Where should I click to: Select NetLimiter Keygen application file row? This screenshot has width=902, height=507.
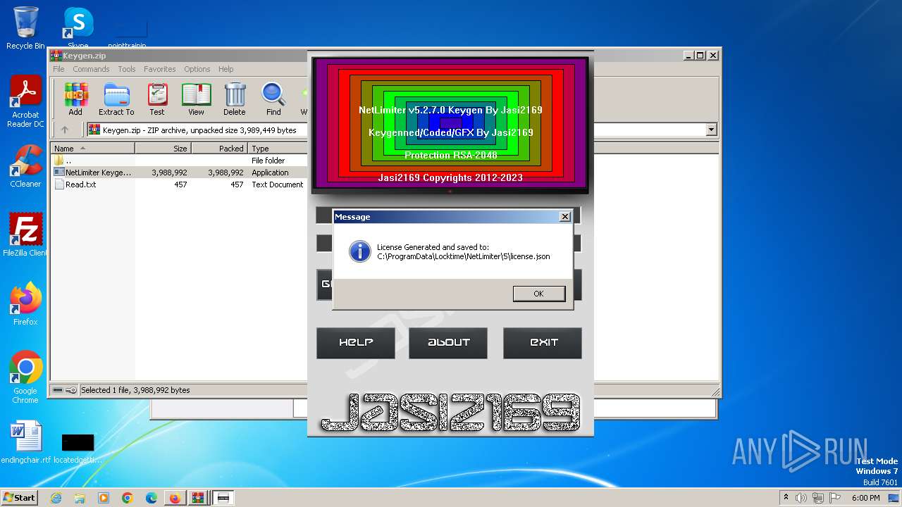point(179,173)
